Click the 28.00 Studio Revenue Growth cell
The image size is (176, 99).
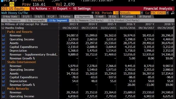pyautogui.click(x=131, y=85)
